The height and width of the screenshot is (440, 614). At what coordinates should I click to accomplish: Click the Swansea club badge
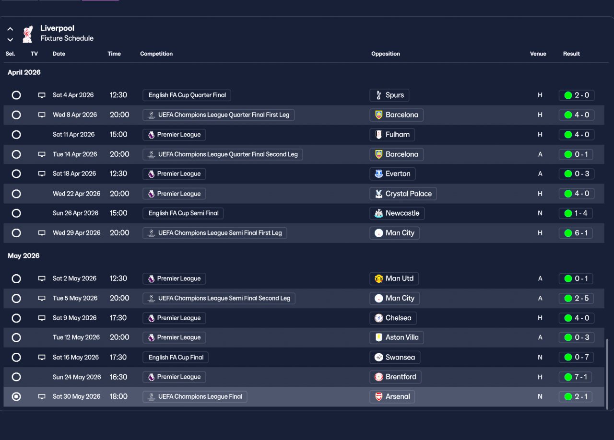pos(379,358)
